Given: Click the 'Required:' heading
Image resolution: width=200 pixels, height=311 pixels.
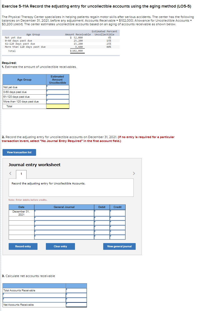Looking at the screenshot, I should [9, 63].
